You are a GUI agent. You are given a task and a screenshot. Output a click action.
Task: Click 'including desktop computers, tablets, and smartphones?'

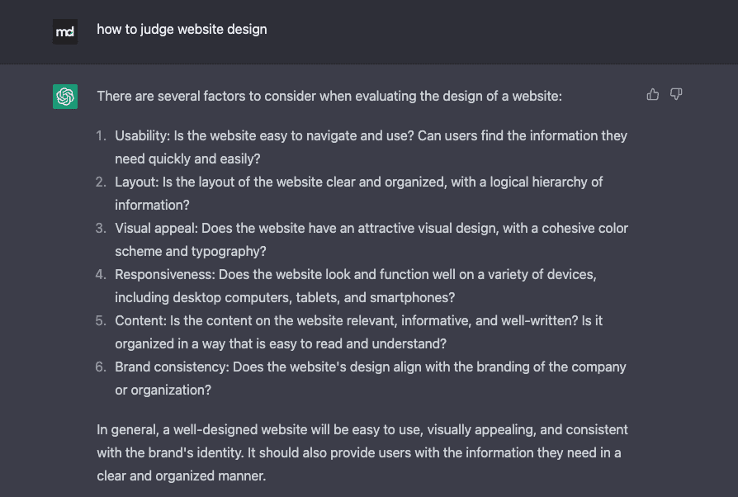[x=286, y=297]
